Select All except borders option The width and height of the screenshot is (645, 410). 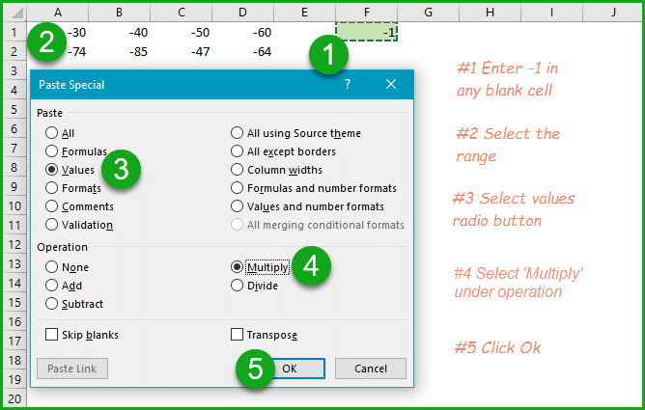click(x=238, y=151)
